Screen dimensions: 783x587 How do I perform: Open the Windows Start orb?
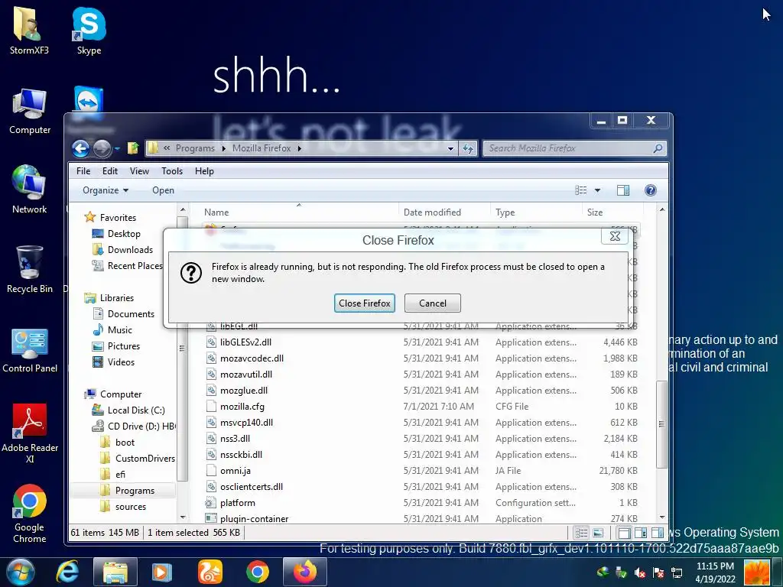click(21, 572)
